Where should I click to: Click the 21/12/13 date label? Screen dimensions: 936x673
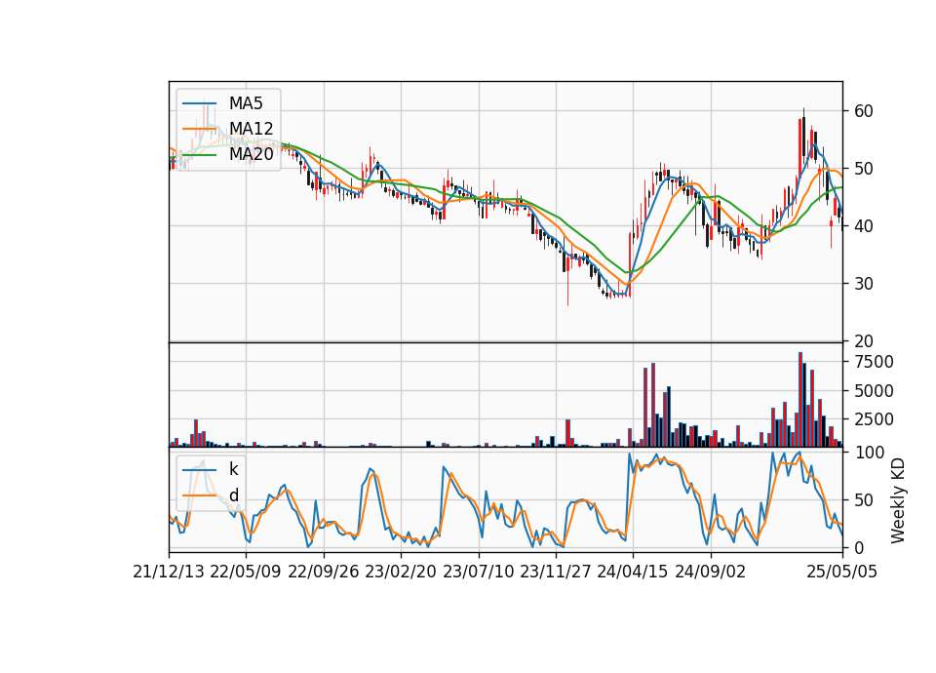169,573
